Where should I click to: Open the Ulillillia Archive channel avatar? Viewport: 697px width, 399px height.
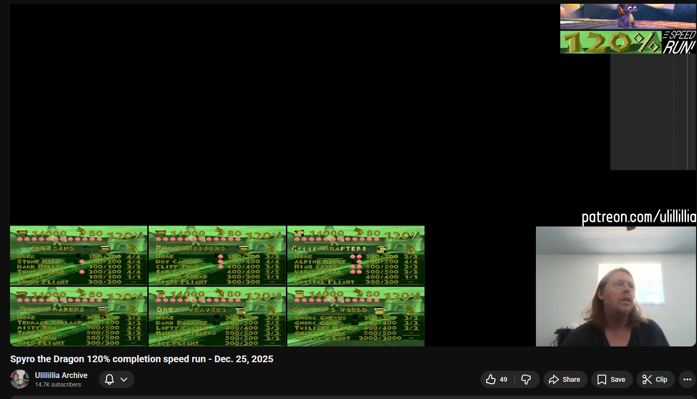tap(20, 379)
